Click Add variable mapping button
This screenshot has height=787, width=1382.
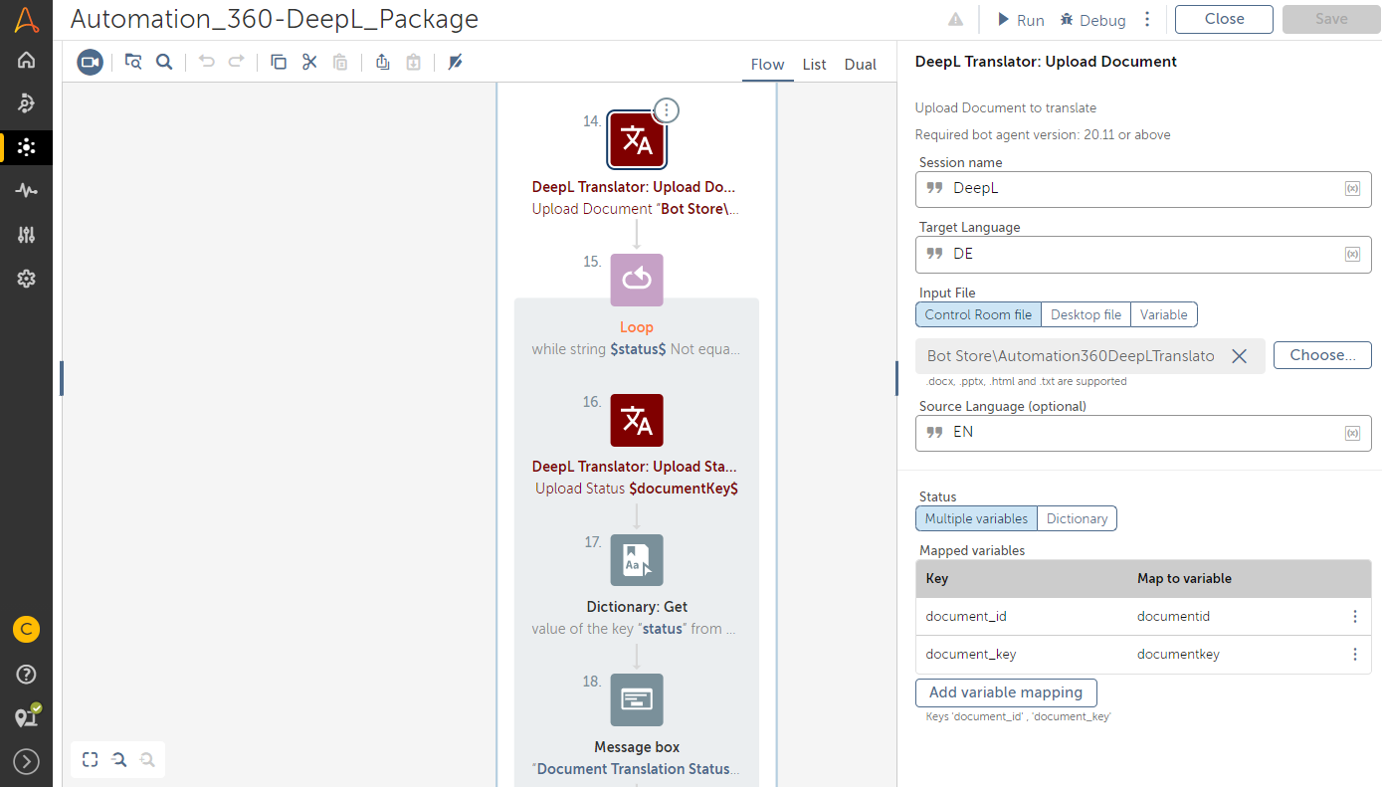(x=1005, y=692)
